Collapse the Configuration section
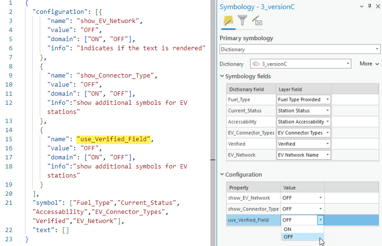This screenshot has width=382, height=246. click(x=222, y=175)
